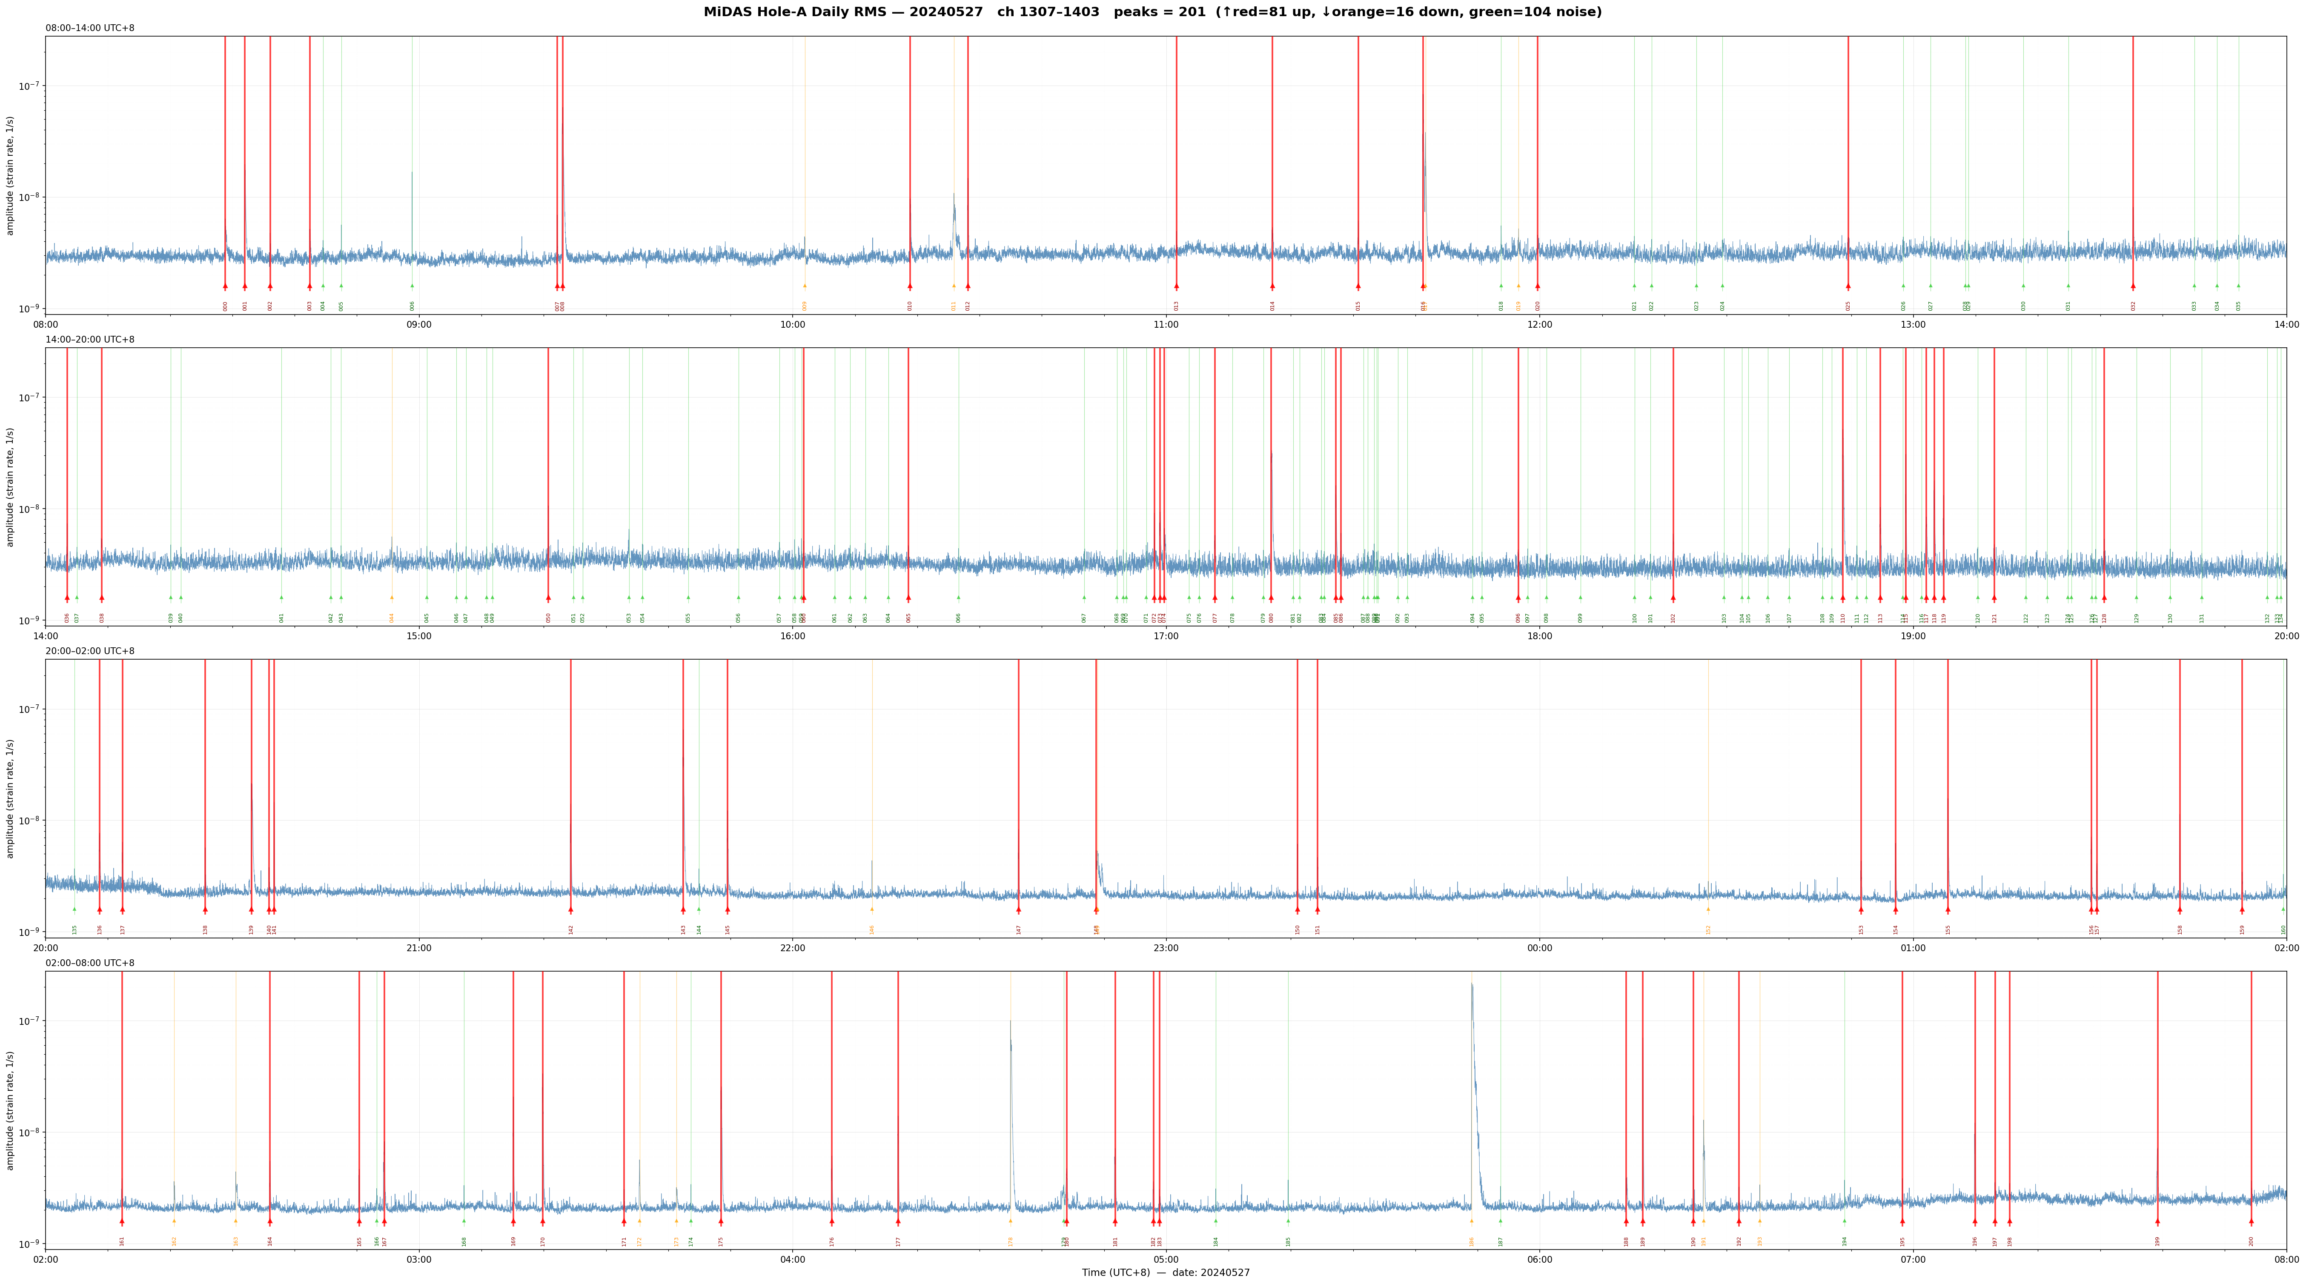Click the "19:00" x-axis tick label
This screenshot has height=1284, width=2306.
point(1913,636)
